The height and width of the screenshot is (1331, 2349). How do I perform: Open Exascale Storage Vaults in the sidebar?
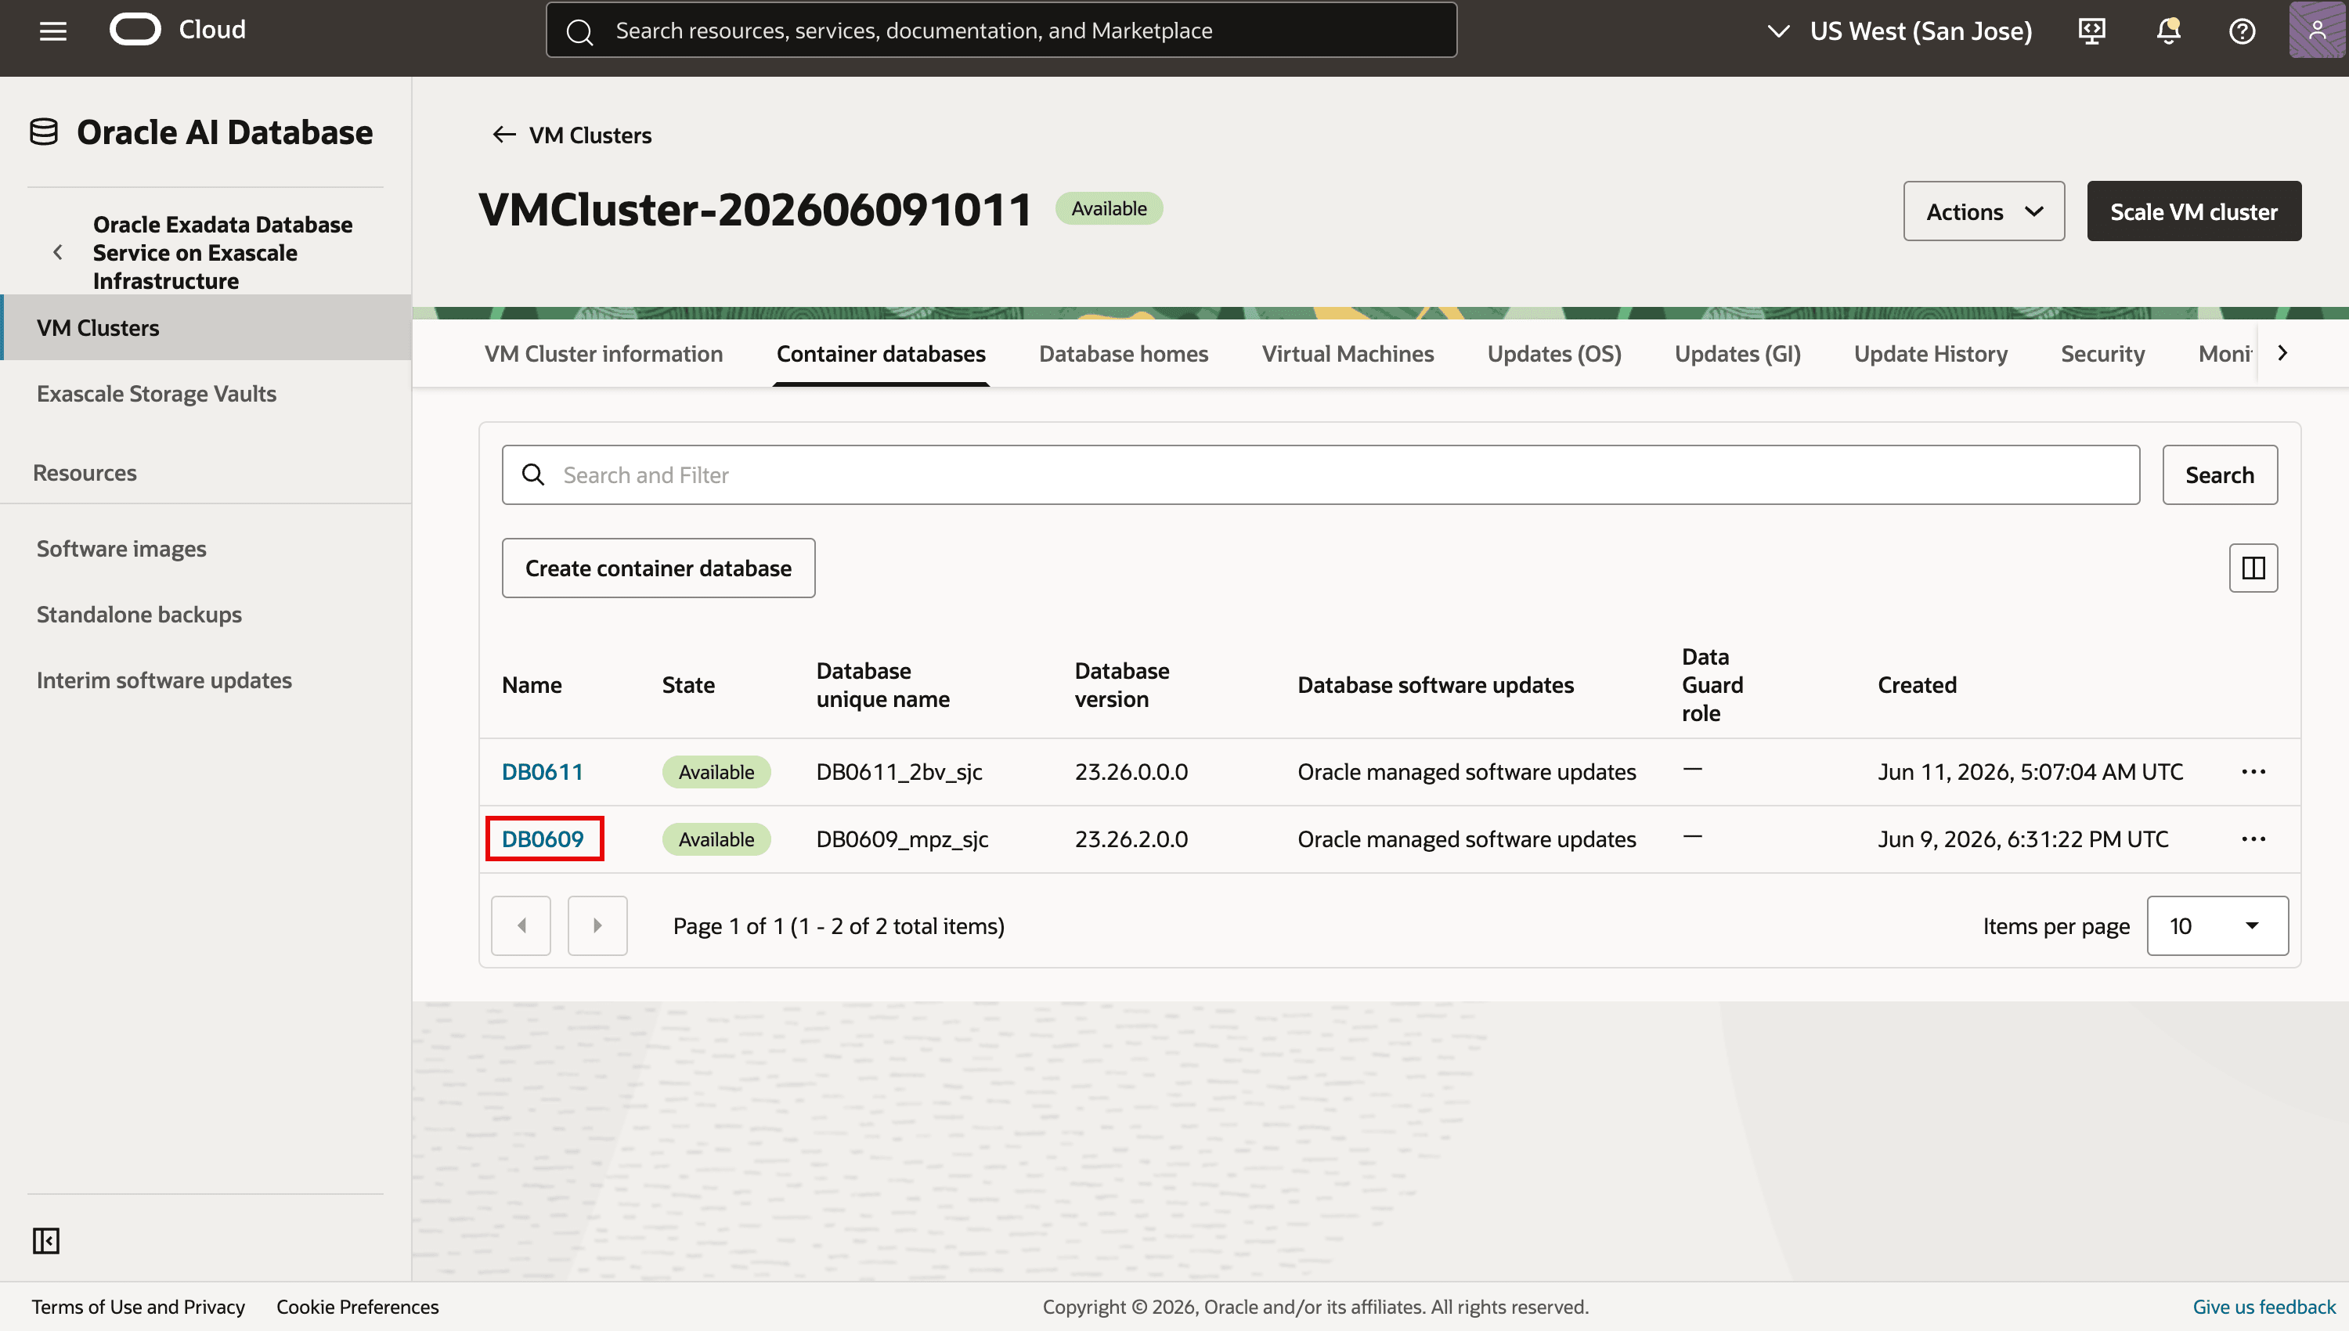[157, 394]
